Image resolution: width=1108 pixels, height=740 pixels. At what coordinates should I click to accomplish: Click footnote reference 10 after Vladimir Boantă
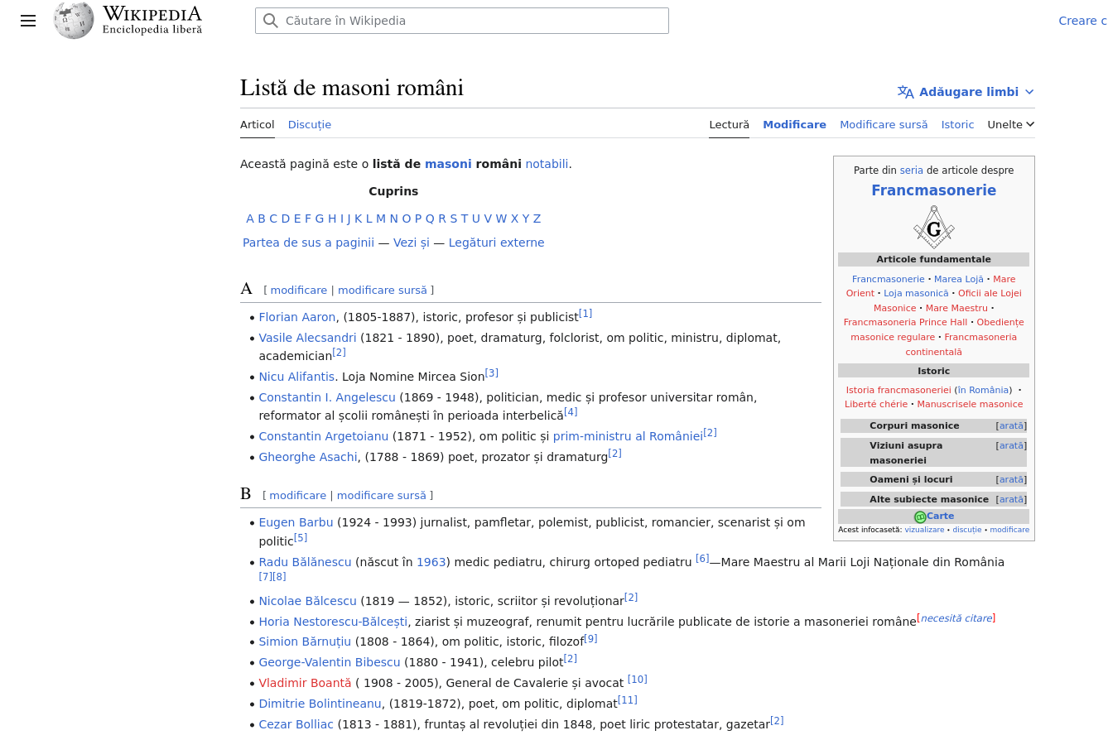(x=637, y=680)
